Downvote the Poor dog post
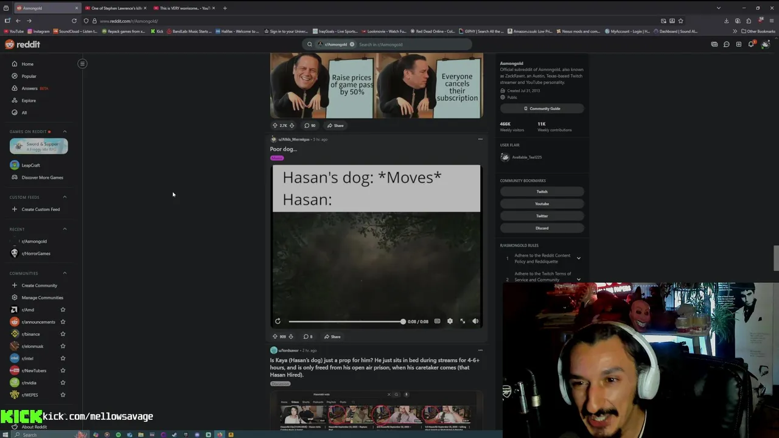The height and width of the screenshot is (438, 779). coord(291,336)
